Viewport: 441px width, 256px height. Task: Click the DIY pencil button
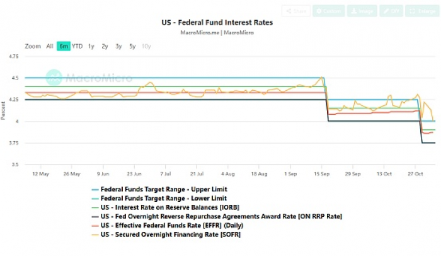[392, 11]
